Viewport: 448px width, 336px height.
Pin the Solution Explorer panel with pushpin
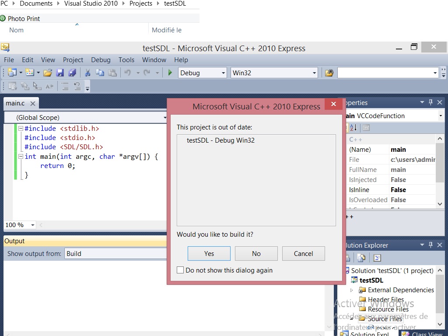pyautogui.click(x=430, y=245)
